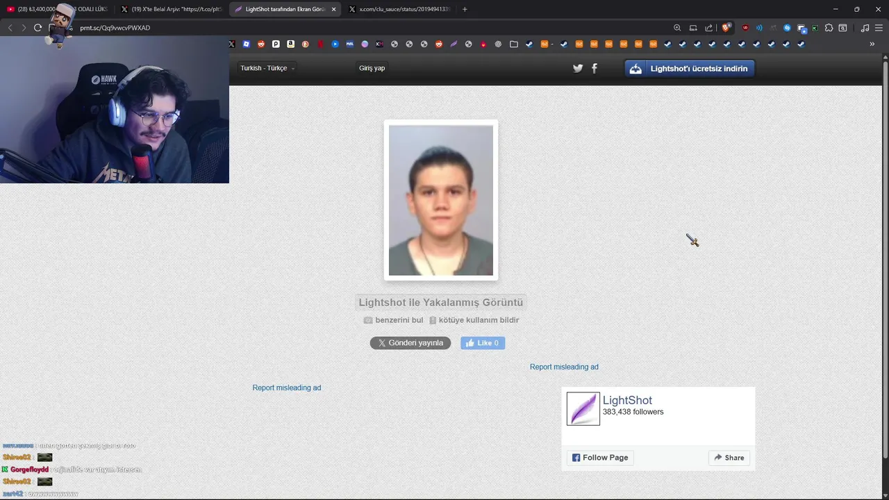Open the browser hamburger menu
The width and height of the screenshot is (889, 500).
879,28
